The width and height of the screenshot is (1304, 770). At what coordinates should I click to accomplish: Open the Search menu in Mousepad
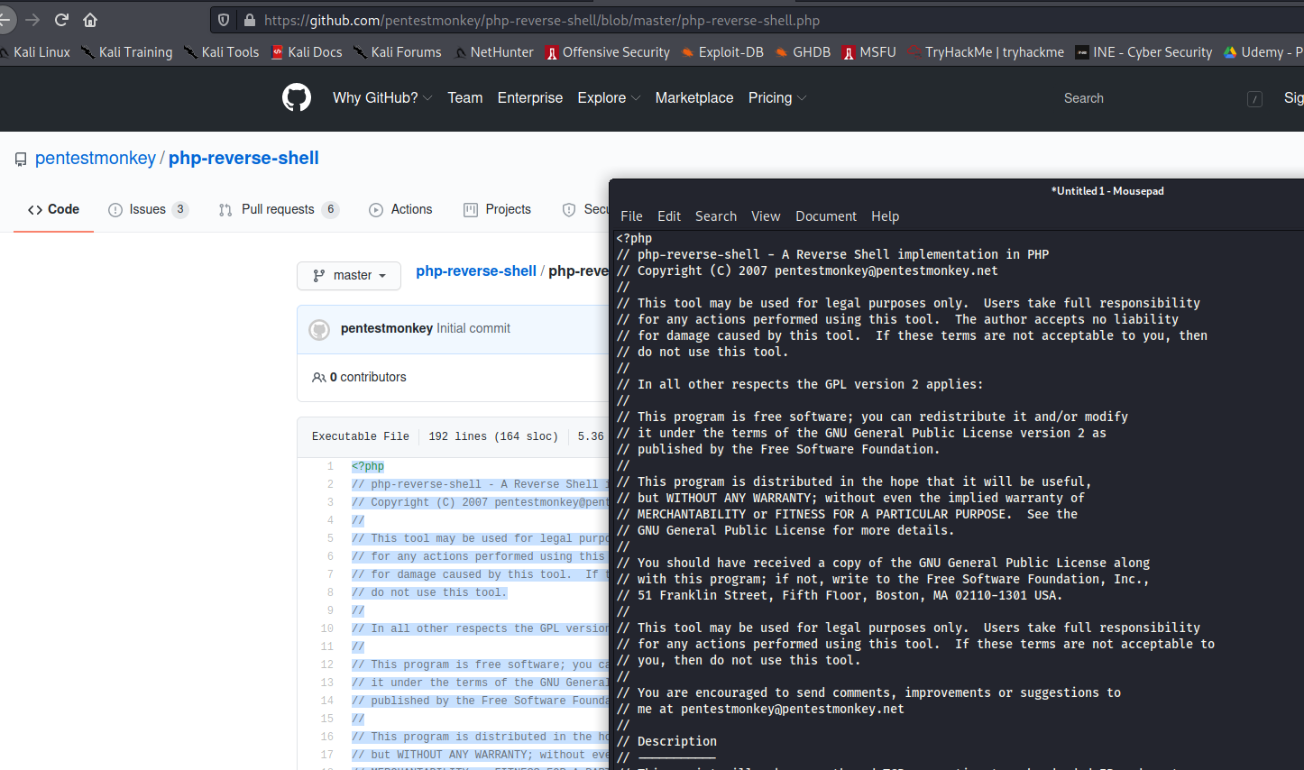[716, 216]
